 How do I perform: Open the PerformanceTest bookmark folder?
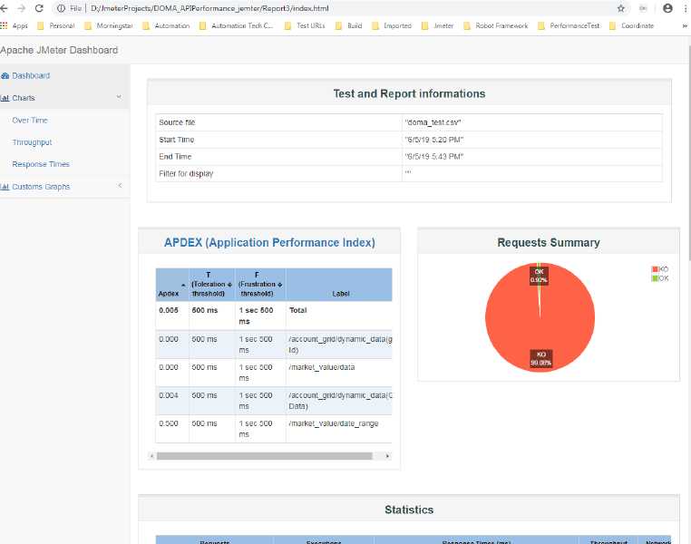click(569, 25)
